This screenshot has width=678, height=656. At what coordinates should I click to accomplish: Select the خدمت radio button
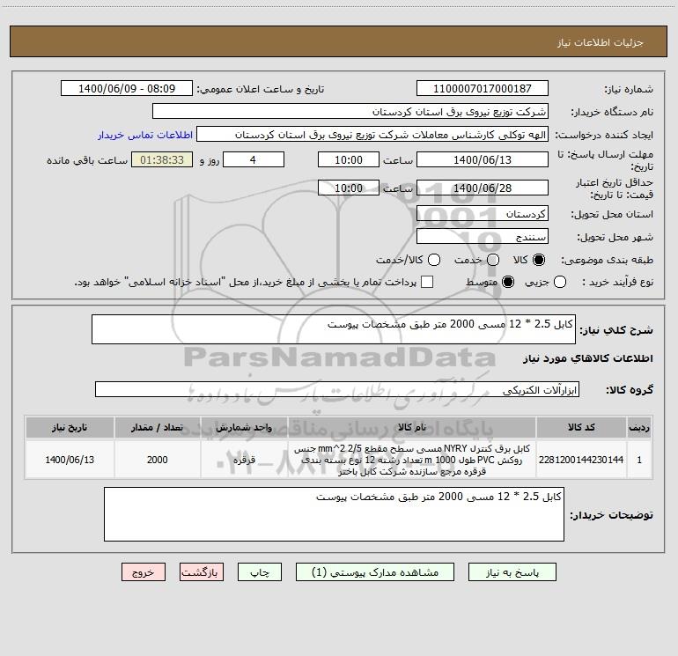coord(493,260)
